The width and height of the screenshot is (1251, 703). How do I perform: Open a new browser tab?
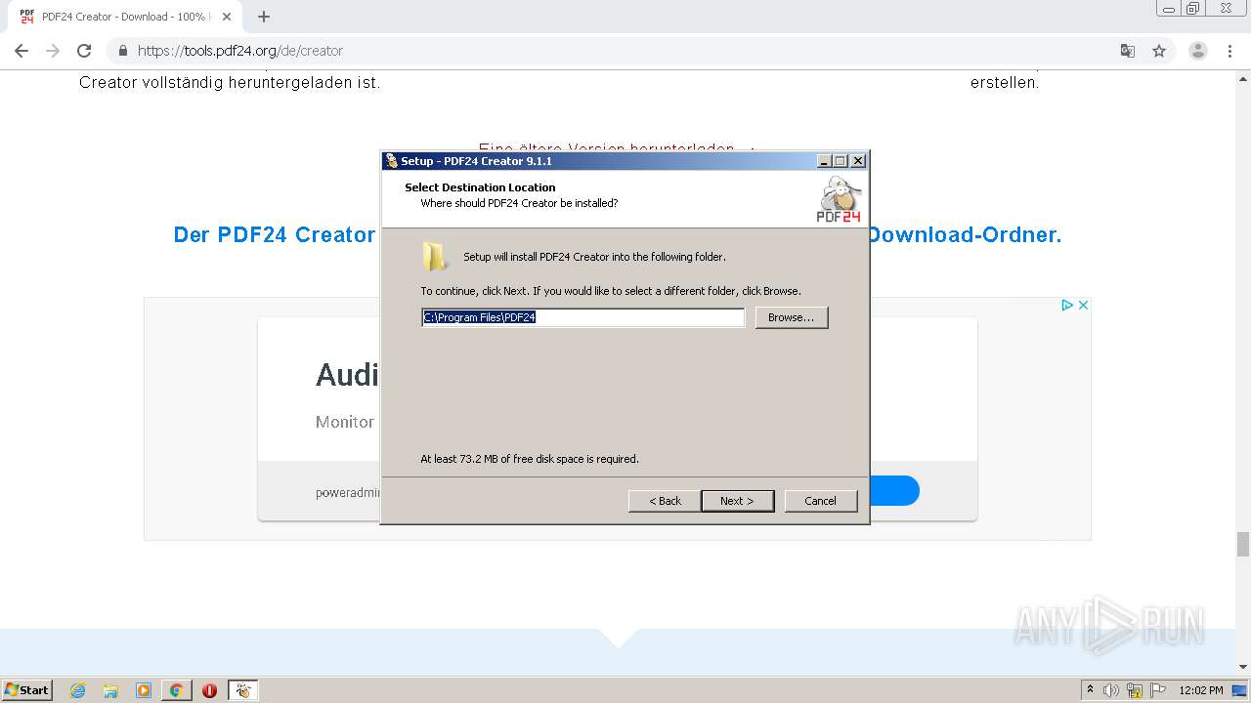pos(264,17)
